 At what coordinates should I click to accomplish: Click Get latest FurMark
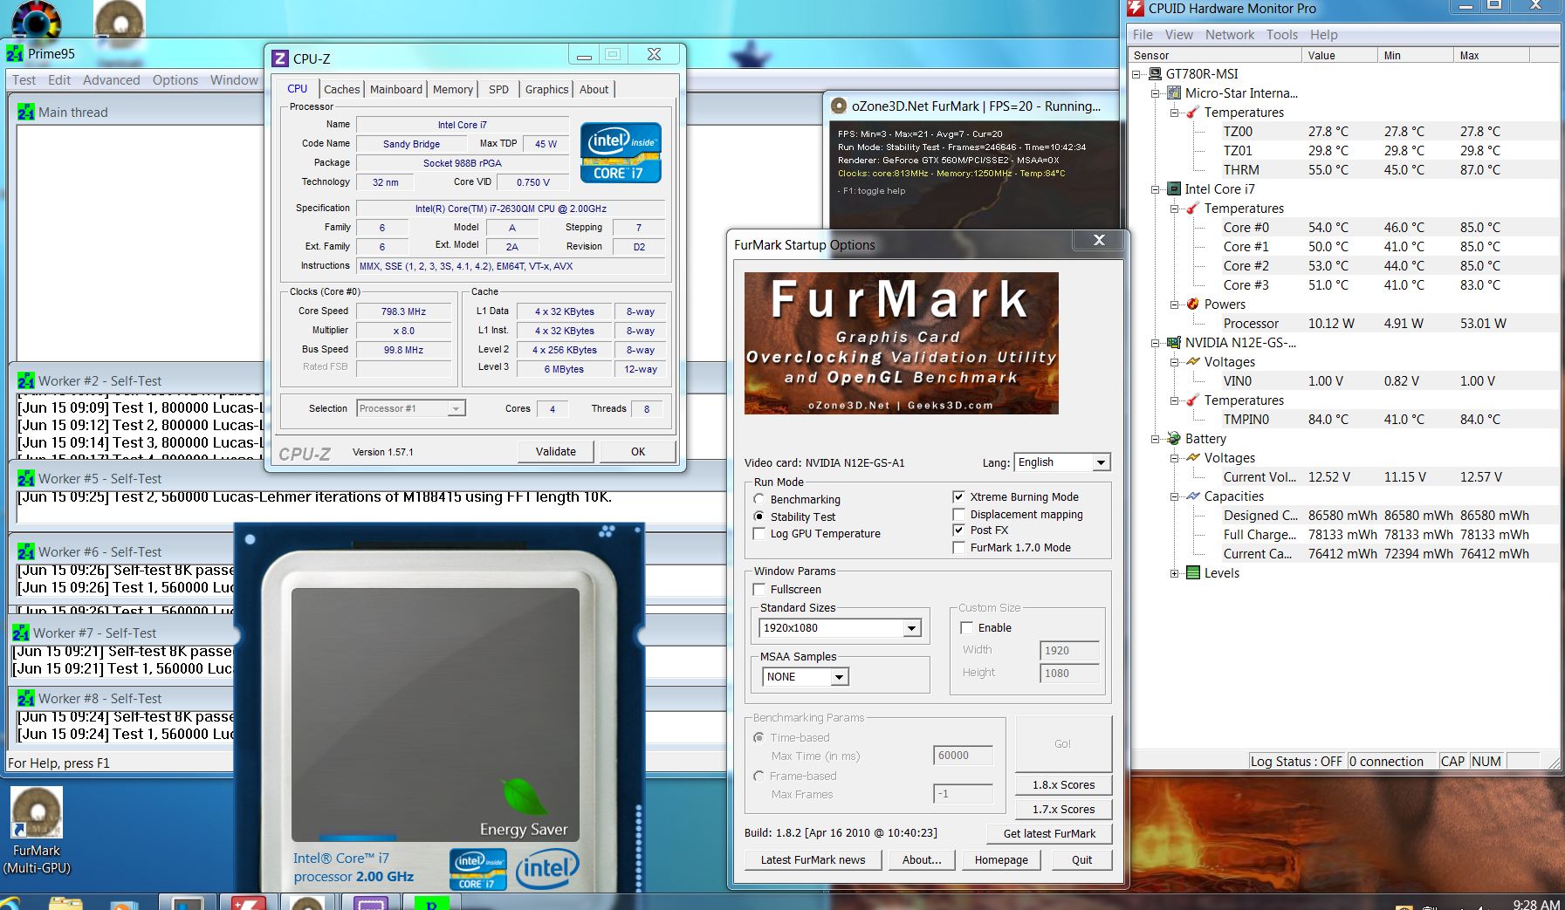(1049, 833)
